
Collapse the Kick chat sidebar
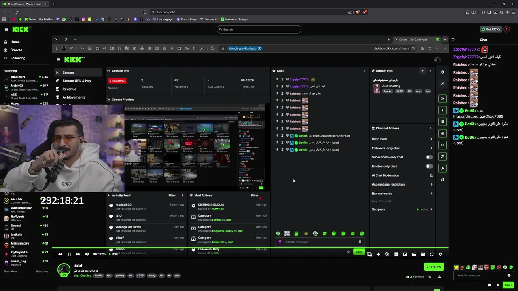pyautogui.click(x=453, y=40)
